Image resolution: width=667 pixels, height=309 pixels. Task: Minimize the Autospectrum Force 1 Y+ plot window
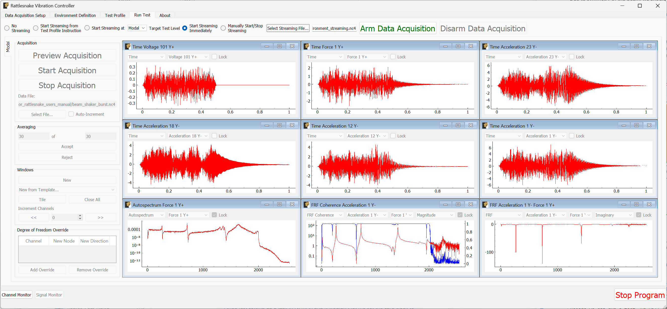pos(267,204)
